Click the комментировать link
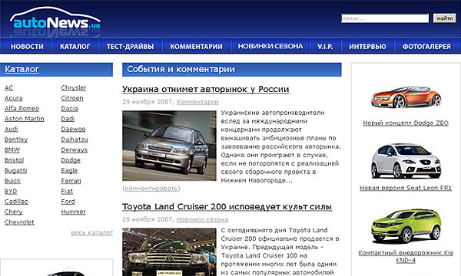The width and height of the screenshot is (461, 276). click(151, 189)
